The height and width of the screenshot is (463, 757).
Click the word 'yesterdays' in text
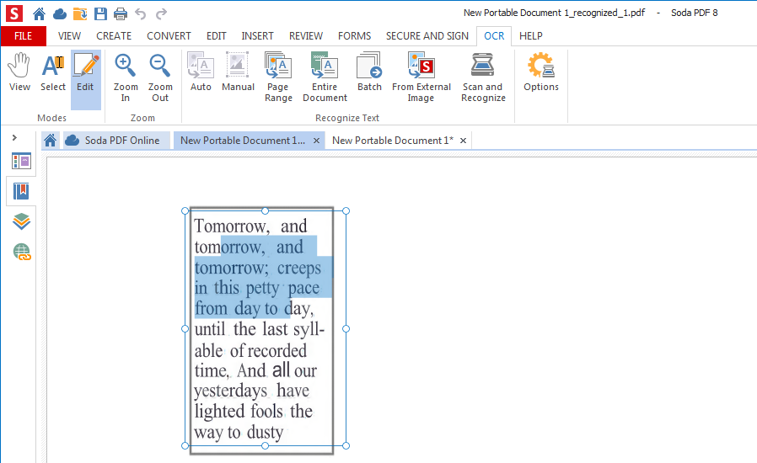[x=230, y=391]
